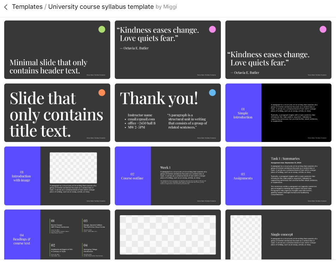Select the 02 Course outline slide

(x=168, y=176)
